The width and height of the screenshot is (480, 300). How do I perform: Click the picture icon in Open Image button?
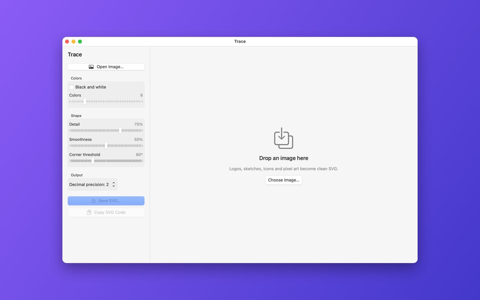click(91, 67)
